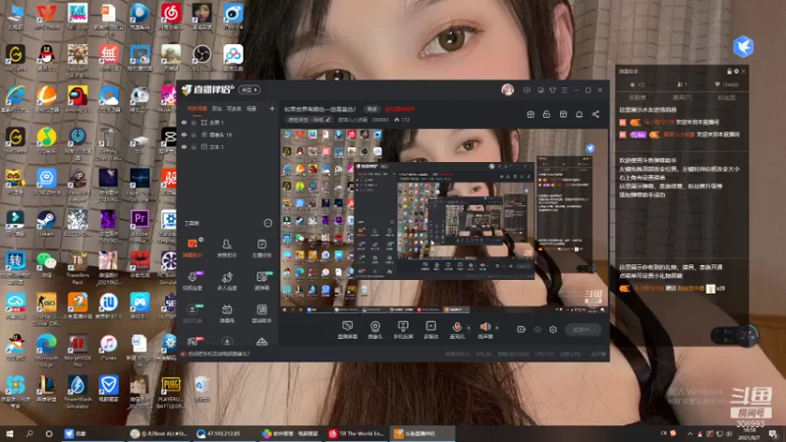Open the video co-stream 视频连麦 tool

[193, 281]
